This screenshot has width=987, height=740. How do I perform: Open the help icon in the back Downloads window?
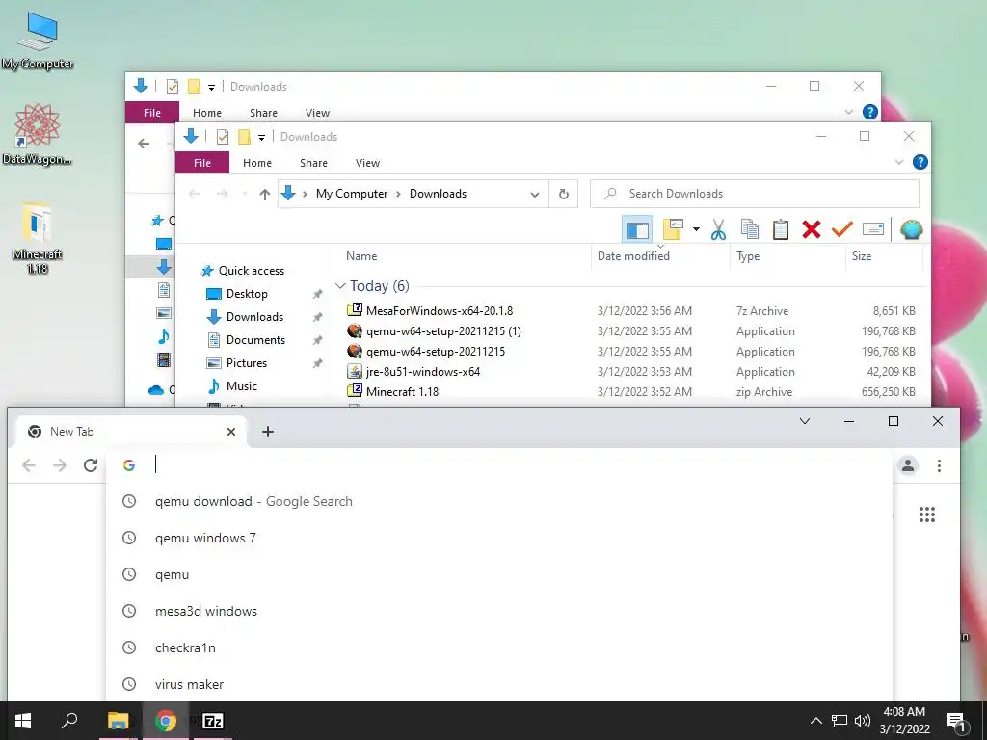pyautogui.click(x=870, y=112)
